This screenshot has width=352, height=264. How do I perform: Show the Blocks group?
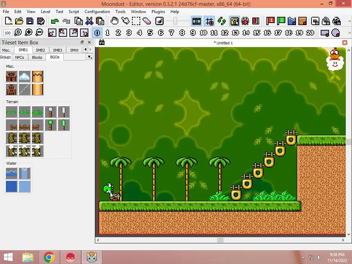[37, 57]
